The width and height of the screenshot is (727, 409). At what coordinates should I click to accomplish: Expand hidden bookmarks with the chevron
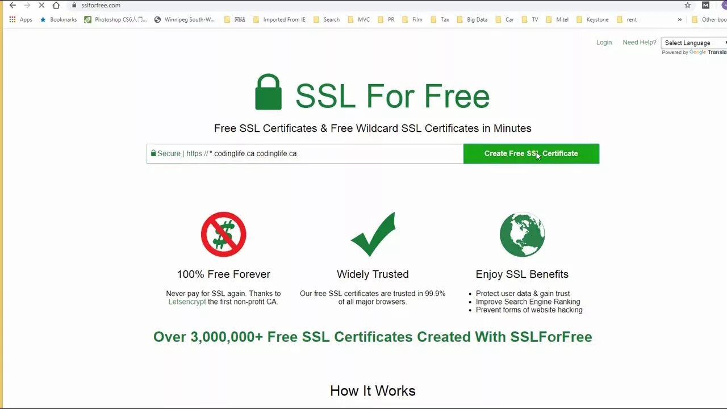(679, 19)
